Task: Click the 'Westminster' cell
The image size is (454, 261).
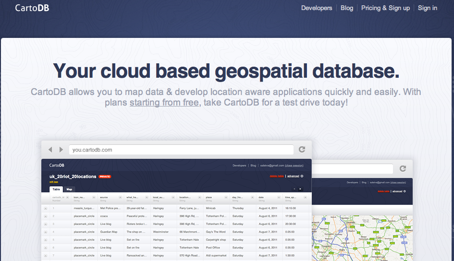Action: pos(160,232)
